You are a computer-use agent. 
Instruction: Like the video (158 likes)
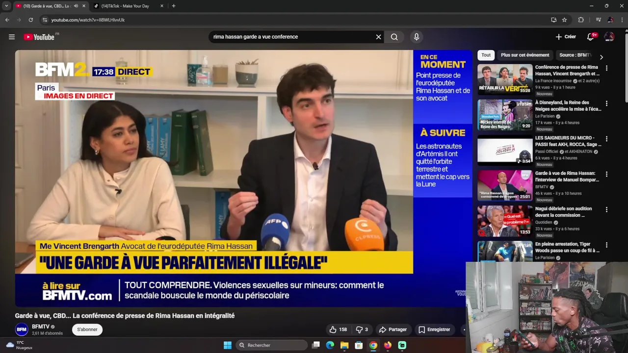[x=338, y=329]
